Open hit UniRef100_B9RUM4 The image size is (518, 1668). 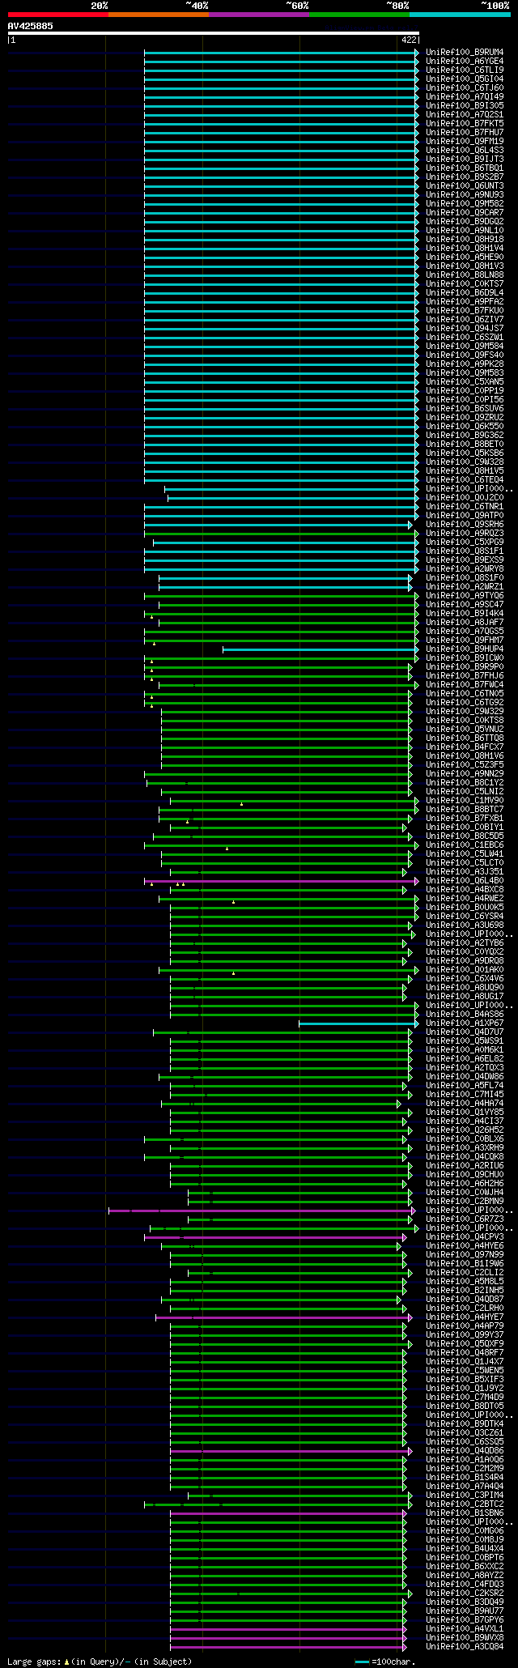tap(465, 53)
